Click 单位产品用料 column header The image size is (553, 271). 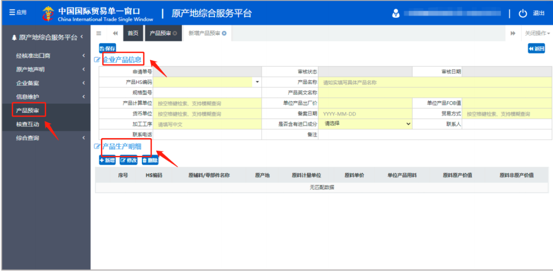[402, 175]
